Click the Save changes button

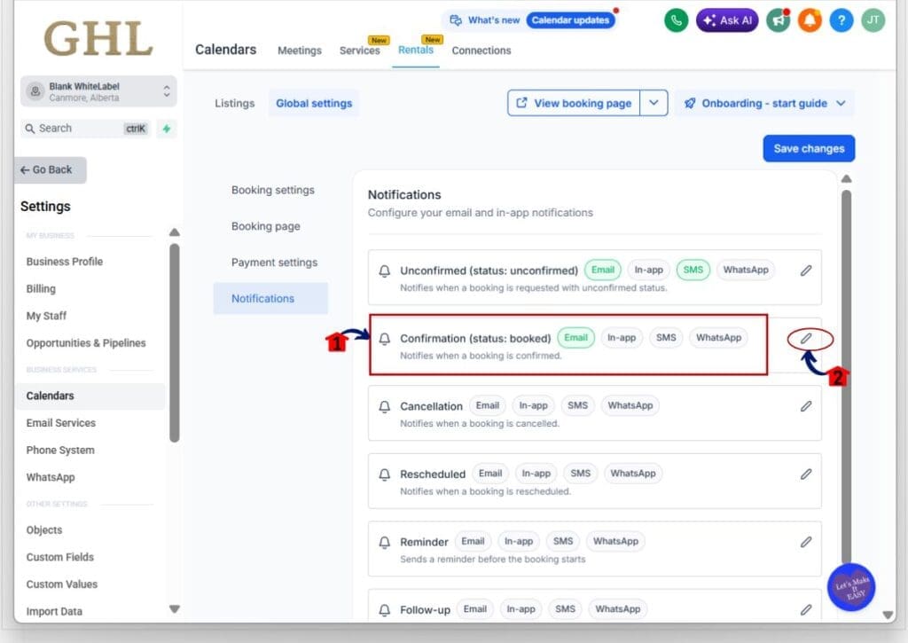click(809, 149)
